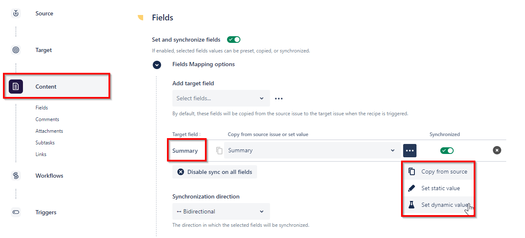Click the Content document icon

tap(16, 87)
